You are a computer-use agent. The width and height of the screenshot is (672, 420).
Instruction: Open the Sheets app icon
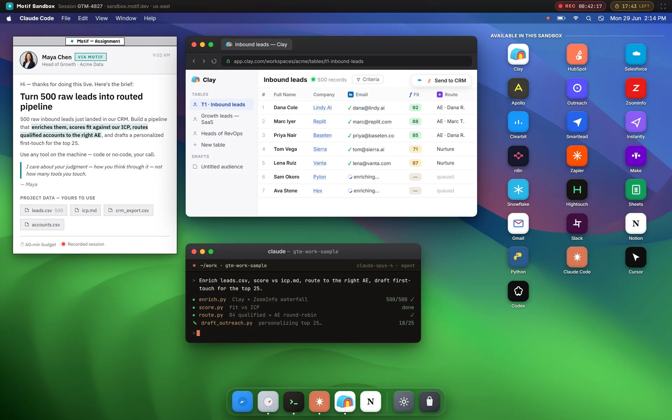click(x=636, y=189)
